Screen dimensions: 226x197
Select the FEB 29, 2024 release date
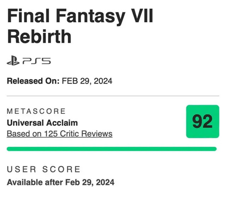(87, 81)
